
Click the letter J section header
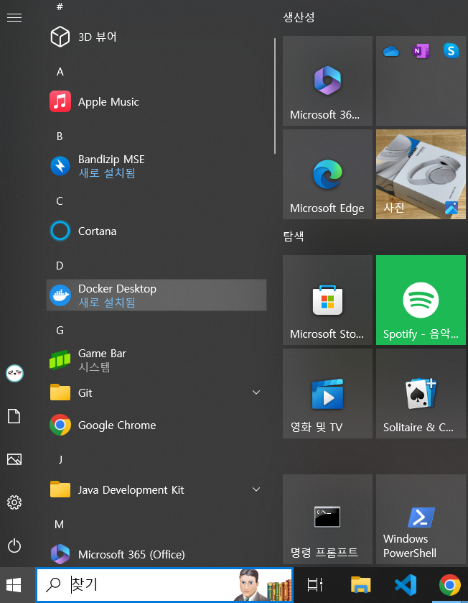coord(60,459)
